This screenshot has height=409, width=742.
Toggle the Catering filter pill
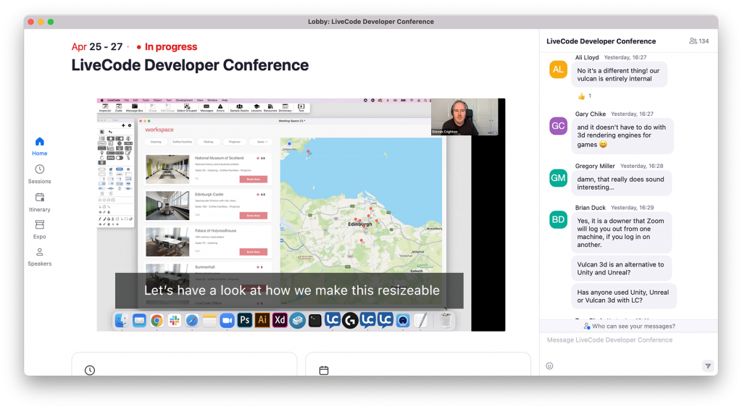(x=157, y=142)
